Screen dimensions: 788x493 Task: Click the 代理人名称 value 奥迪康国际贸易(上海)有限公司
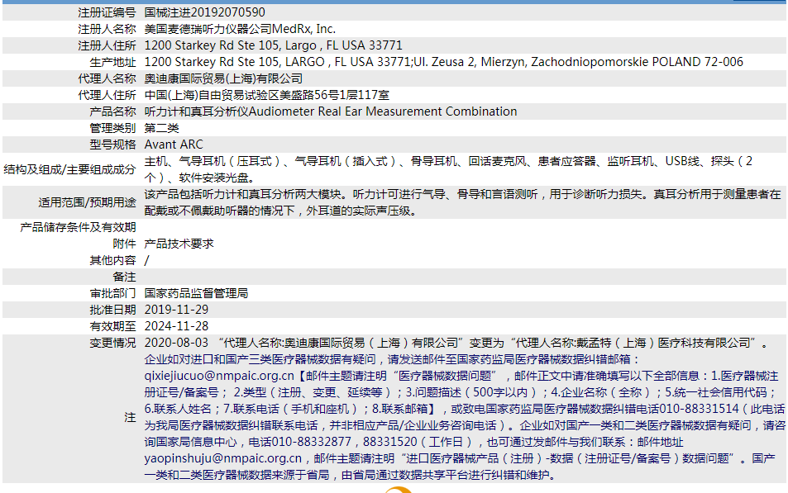tap(223, 78)
